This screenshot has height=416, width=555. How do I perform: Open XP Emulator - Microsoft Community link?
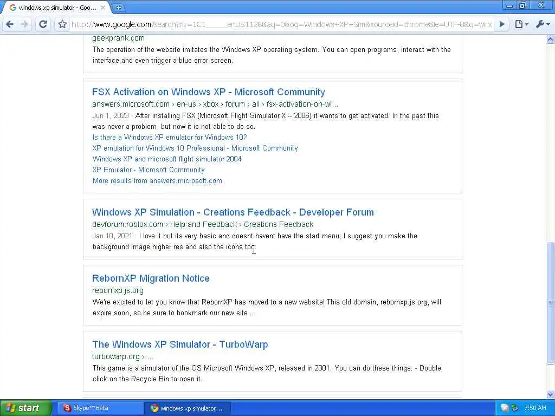click(x=149, y=170)
